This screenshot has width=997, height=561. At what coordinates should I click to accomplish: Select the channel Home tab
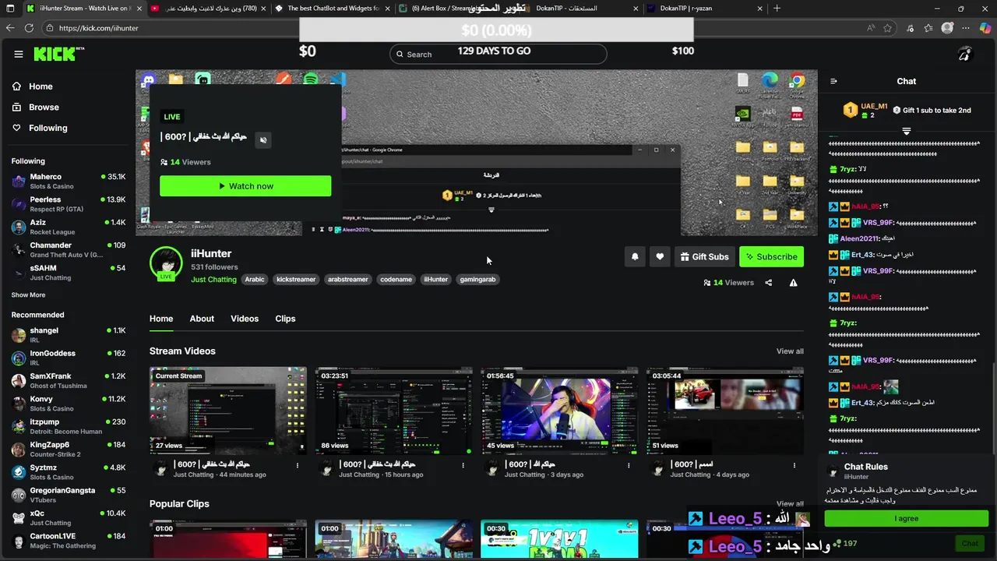[161, 319]
